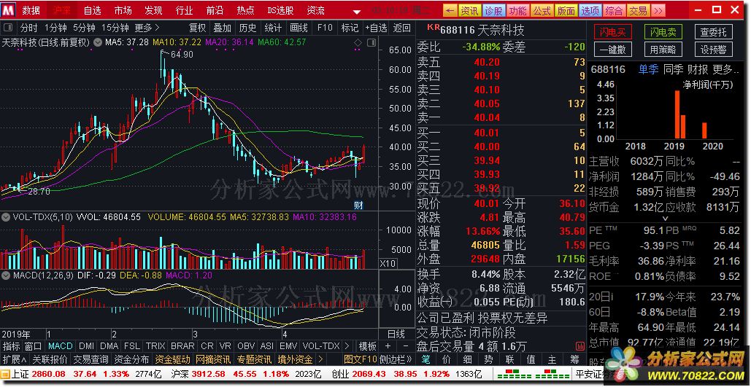
Task: Click the 设预警 alert setup button
Action: pyautogui.click(x=714, y=49)
